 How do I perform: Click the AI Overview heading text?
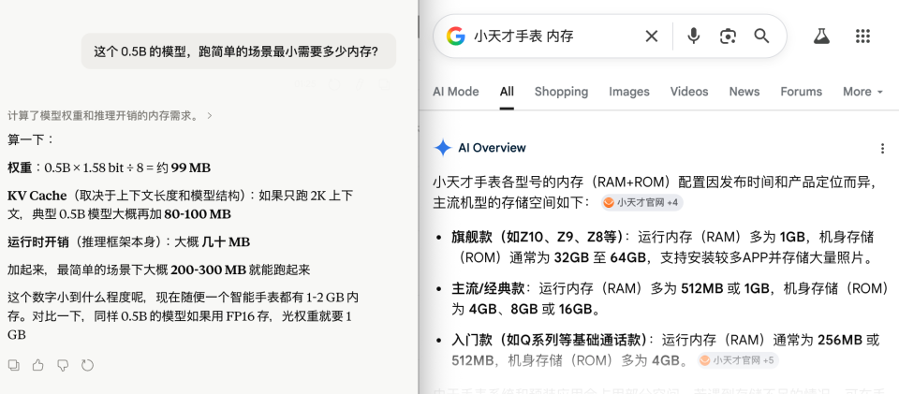[492, 148]
